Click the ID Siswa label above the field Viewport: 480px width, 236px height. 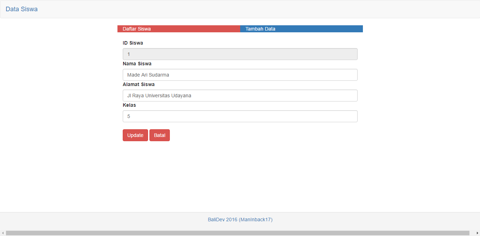click(x=133, y=43)
